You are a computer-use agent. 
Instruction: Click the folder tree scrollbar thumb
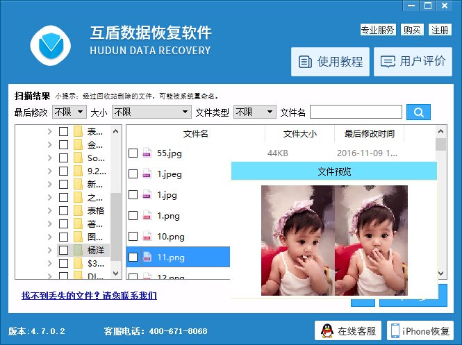pos(116,227)
